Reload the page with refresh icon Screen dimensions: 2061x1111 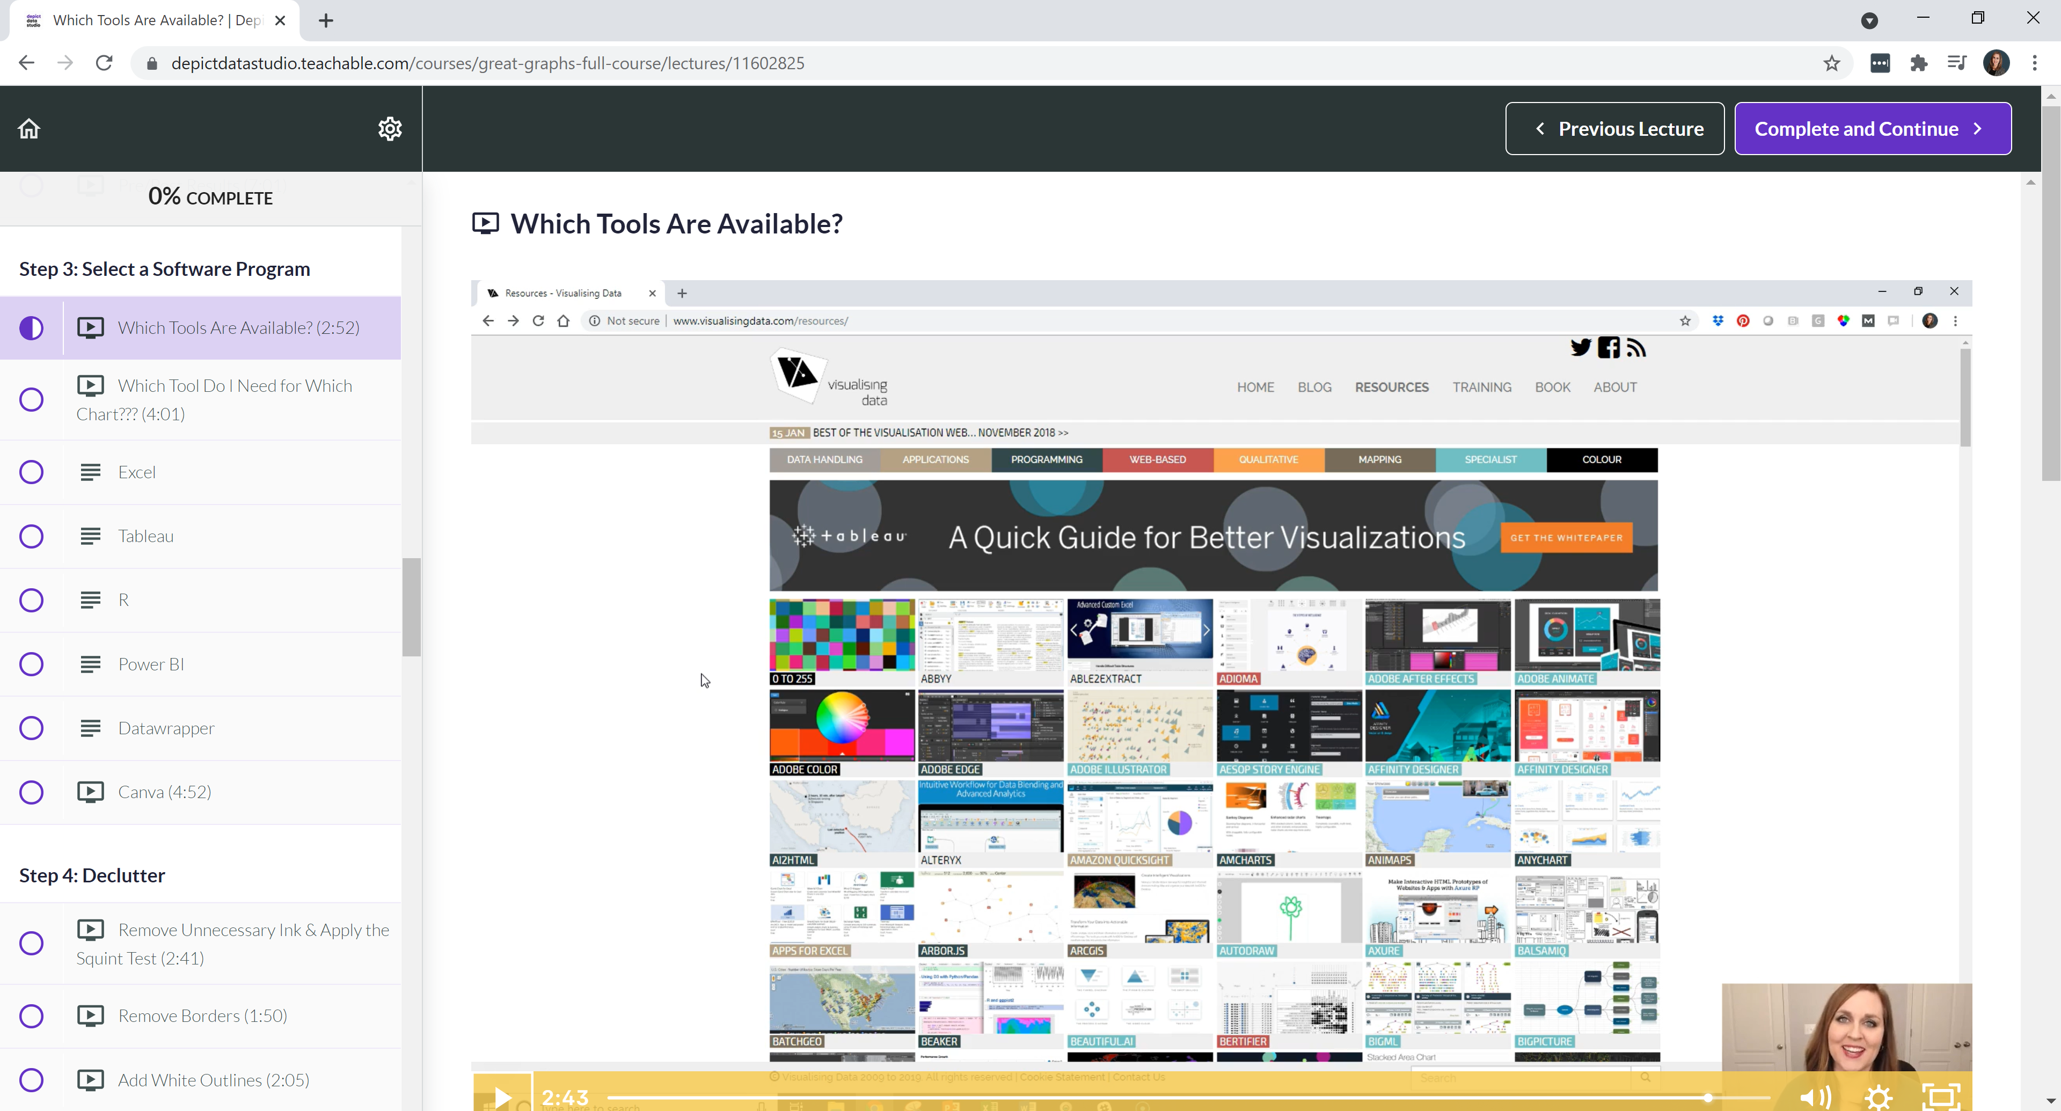click(x=104, y=63)
